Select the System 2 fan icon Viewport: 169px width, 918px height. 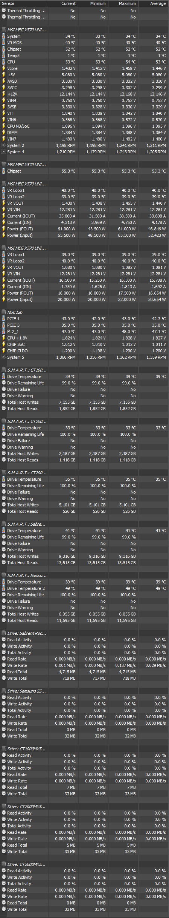pyautogui.click(x=3, y=145)
